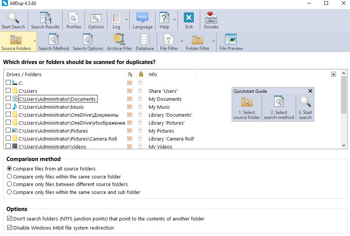Check the C: drive checkbox
The width and height of the screenshot is (350, 236).
pyautogui.click(x=8, y=82)
